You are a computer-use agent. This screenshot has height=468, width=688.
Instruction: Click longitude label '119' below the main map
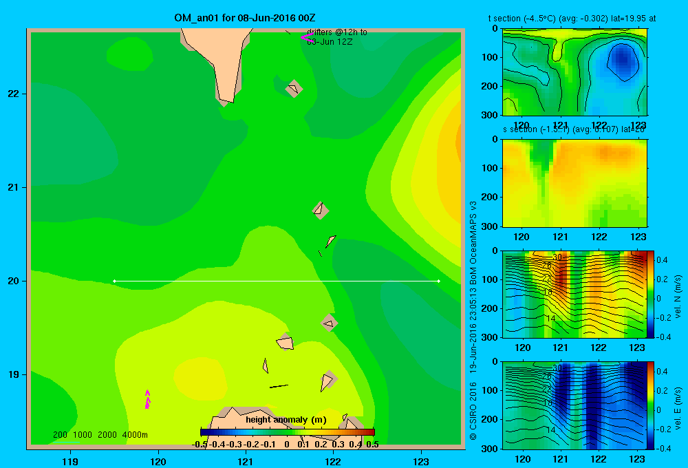[x=71, y=461]
